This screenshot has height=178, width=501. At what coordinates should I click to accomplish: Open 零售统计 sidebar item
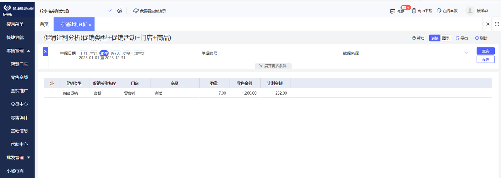19,118
